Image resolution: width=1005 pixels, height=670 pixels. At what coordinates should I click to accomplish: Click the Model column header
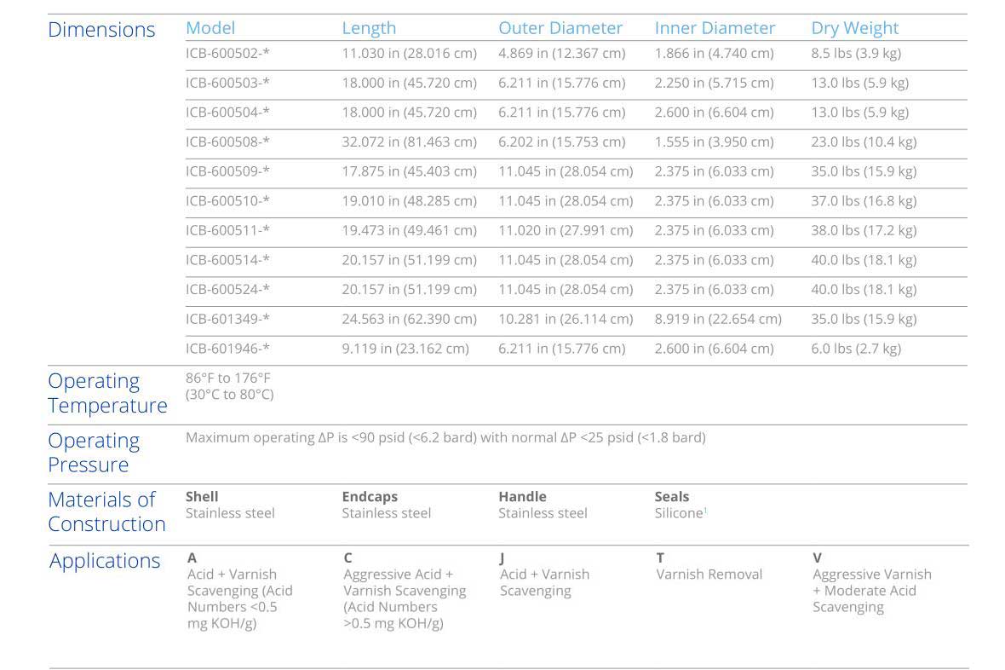[x=210, y=28]
